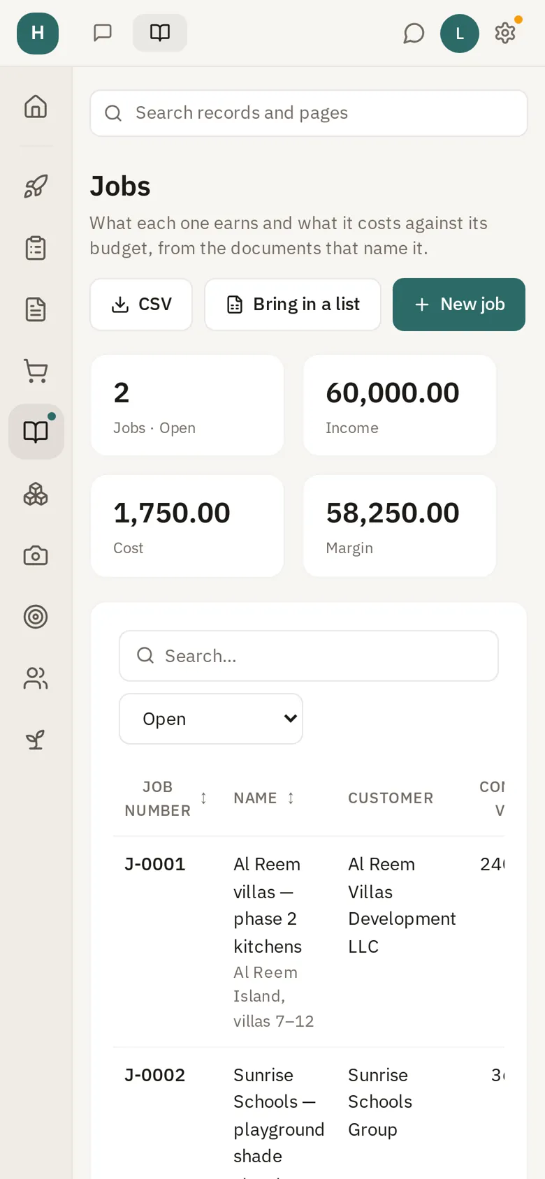The height and width of the screenshot is (1179, 545).
Task: Click the 58,250.00 Margin card
Action: tap(400, 526)
